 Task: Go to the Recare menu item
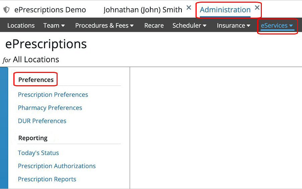(x=153, y=25)
